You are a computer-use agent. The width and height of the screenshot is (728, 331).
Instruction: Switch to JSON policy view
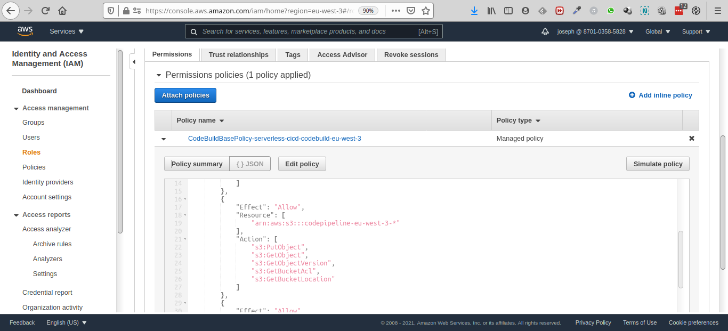(250, 164)
